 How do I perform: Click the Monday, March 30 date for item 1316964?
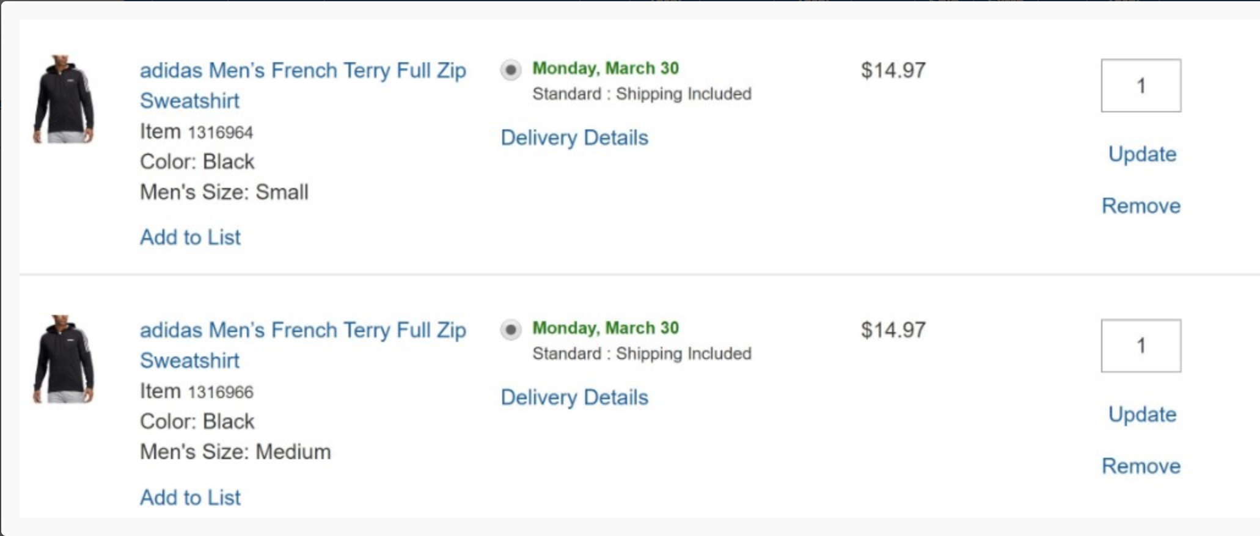tap(606, 68)
